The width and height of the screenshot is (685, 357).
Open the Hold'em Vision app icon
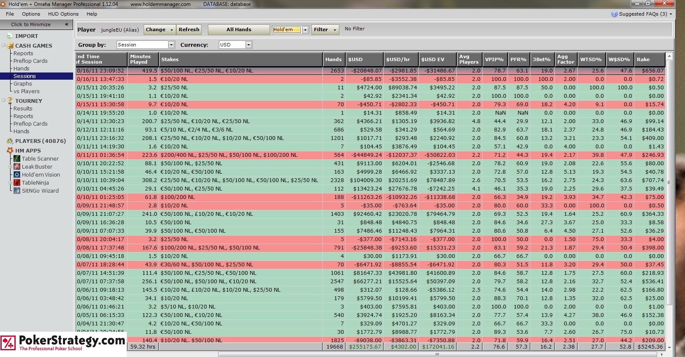[17, 174]
